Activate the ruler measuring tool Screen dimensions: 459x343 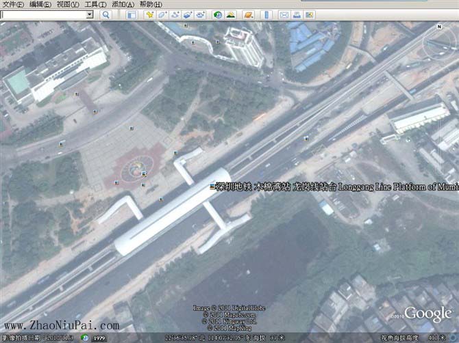(266, 14)
